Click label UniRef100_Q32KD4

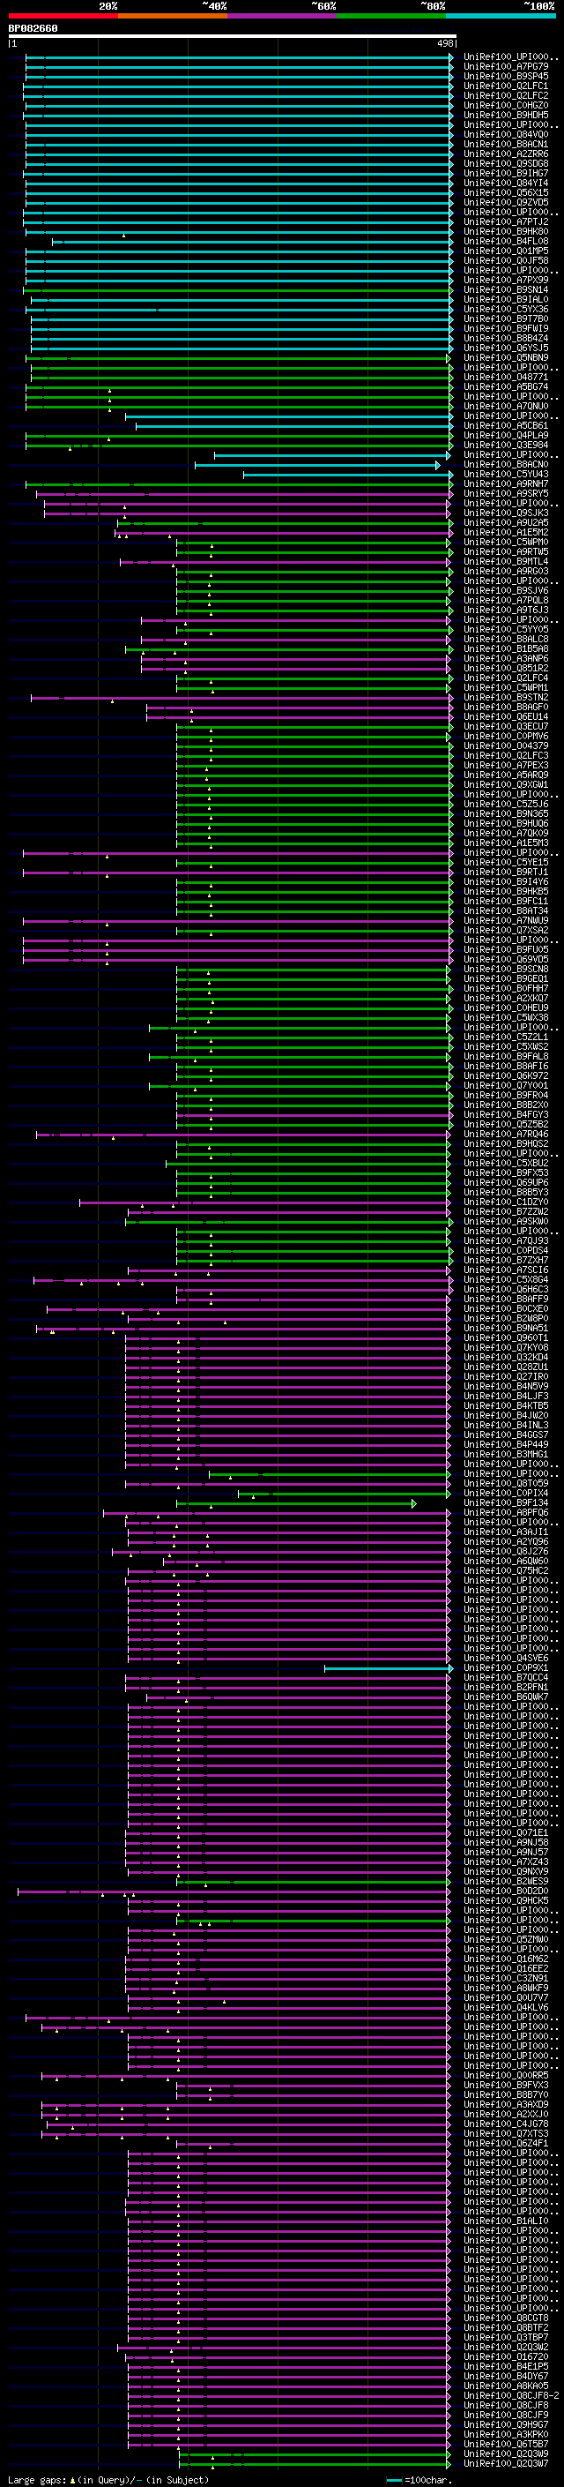pos(506,1357)
